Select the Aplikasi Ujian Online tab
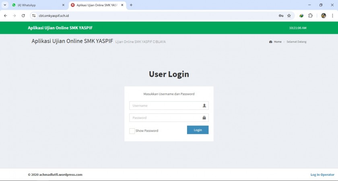 pos(97,5)
